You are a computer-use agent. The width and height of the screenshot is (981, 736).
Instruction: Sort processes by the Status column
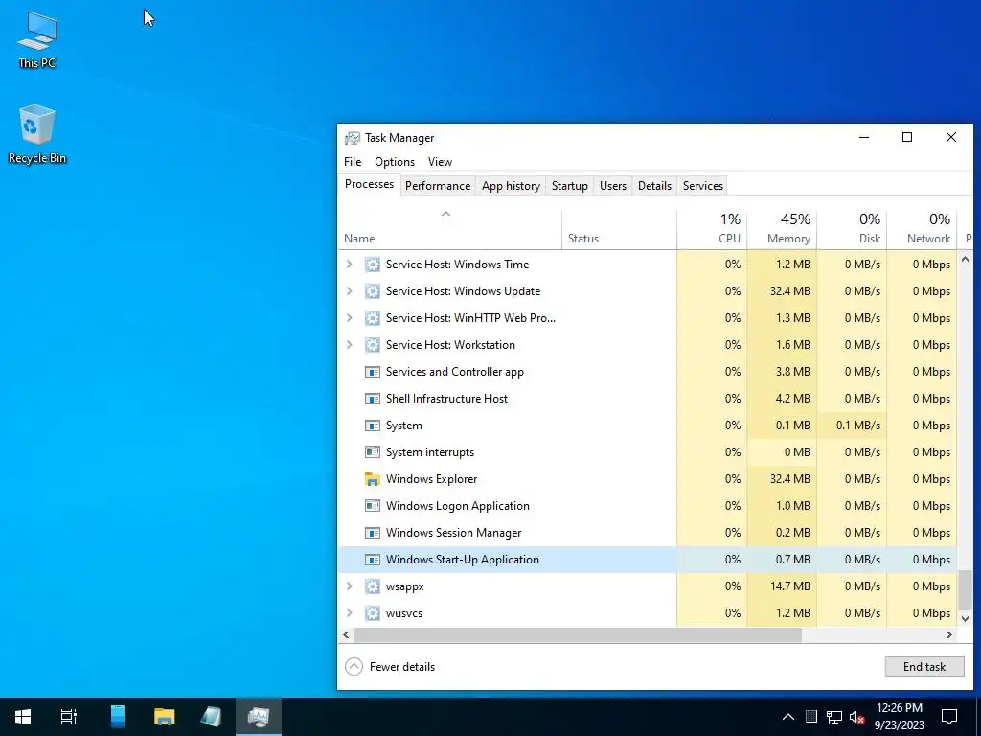pyautogui.click(x=619, y=230)
